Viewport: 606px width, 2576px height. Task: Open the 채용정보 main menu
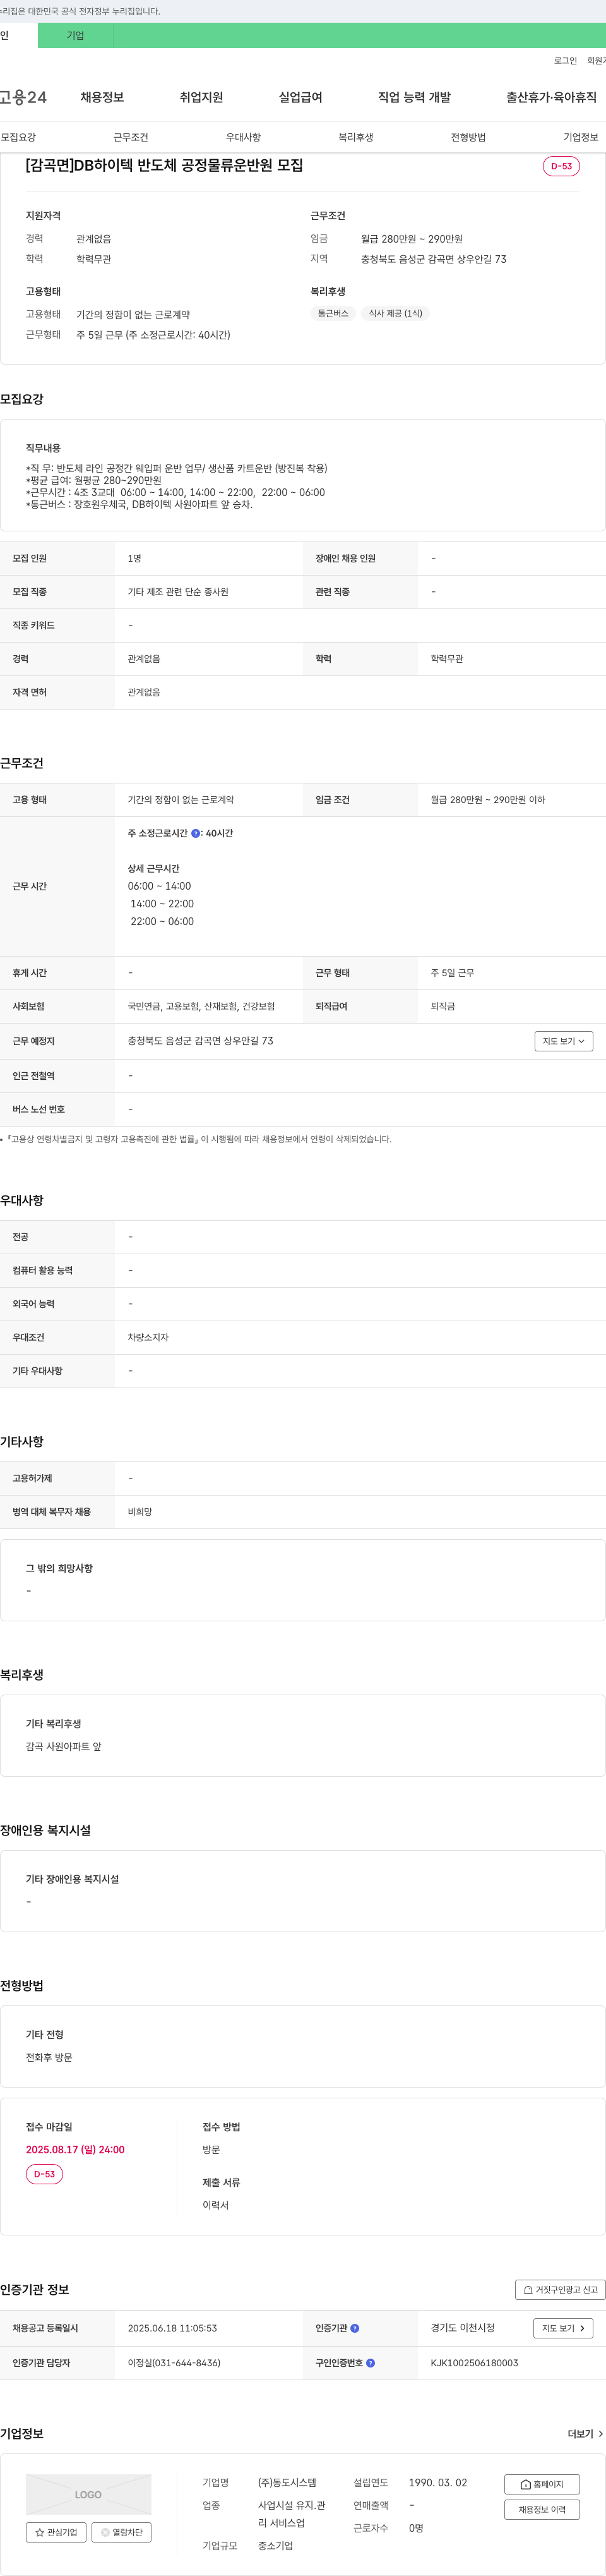click(x=102, y=97)
